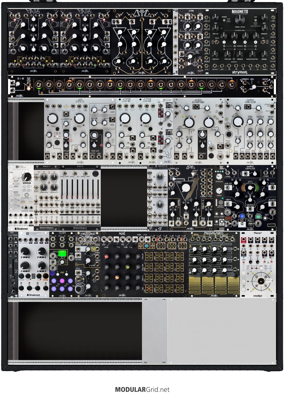Click Magneto's LOW CUT knob
The height and width of the screenshot is (395, 285).
pos(215,54)
